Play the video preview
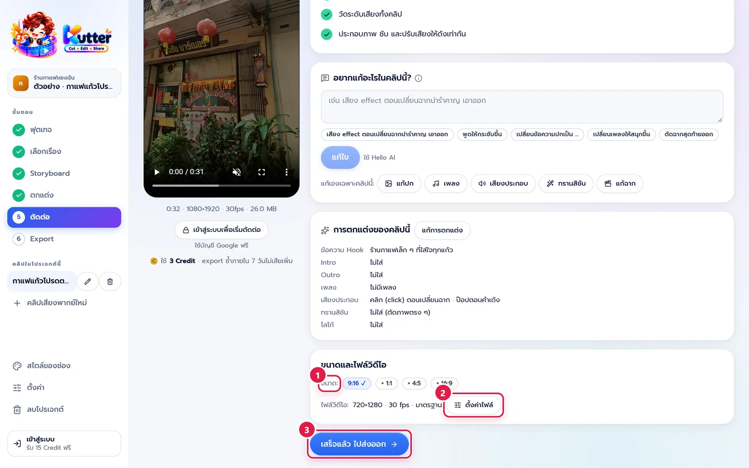The image size is (749, 468). [x=157, y=172]
